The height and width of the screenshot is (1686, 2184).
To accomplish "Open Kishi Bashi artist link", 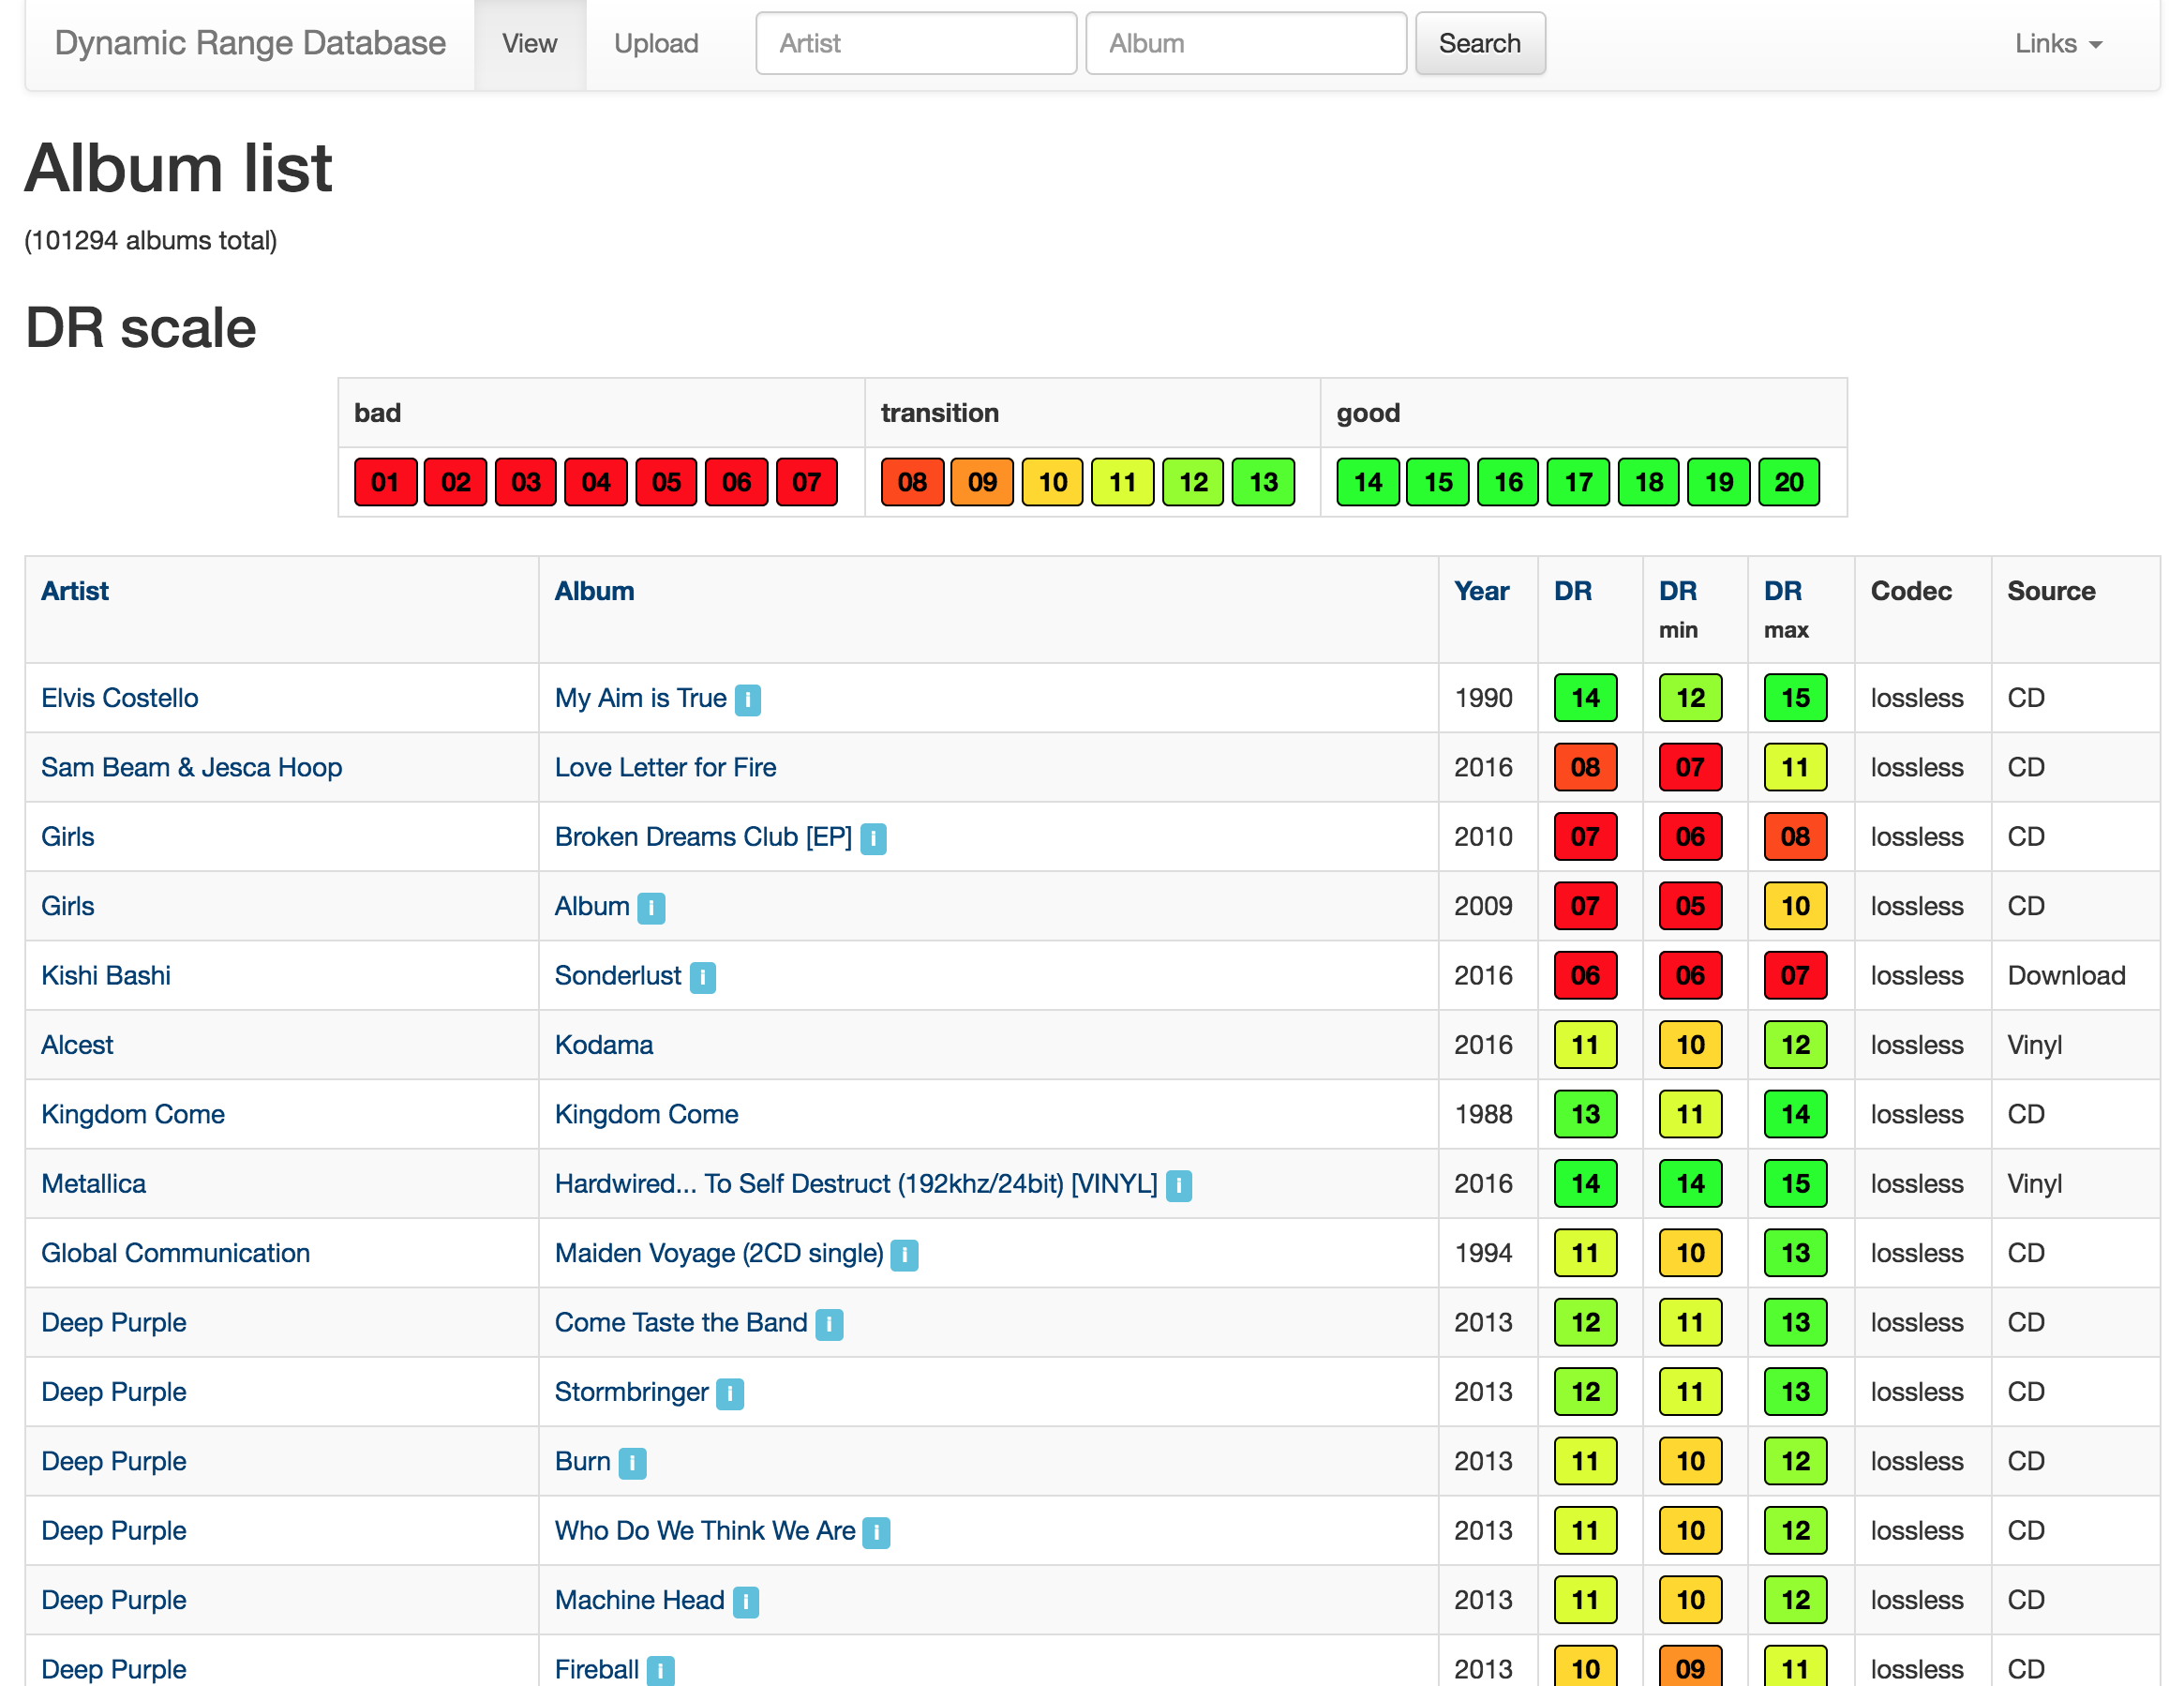I will coord(106,975).
